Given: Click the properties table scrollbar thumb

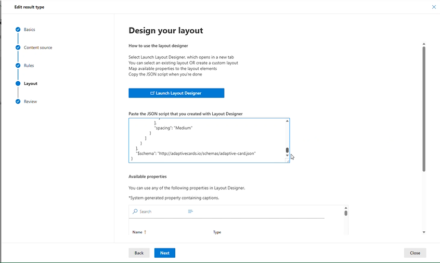Looking at the screenshot, I should pos(346,214).
